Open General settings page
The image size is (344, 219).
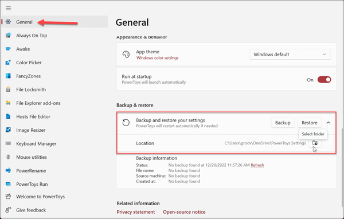pyautogui.click(x=55, y=22)
